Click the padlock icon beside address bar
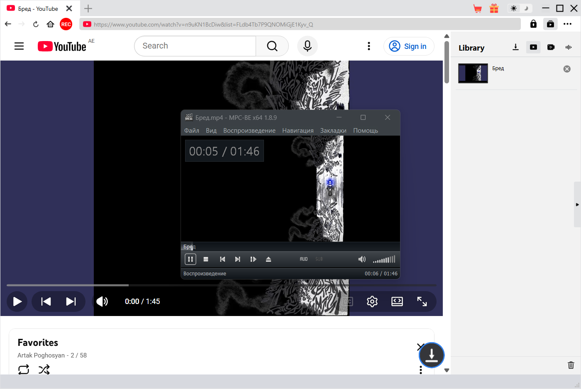The height and width of the screenshot is (389, 581). (x=533, y=24)
